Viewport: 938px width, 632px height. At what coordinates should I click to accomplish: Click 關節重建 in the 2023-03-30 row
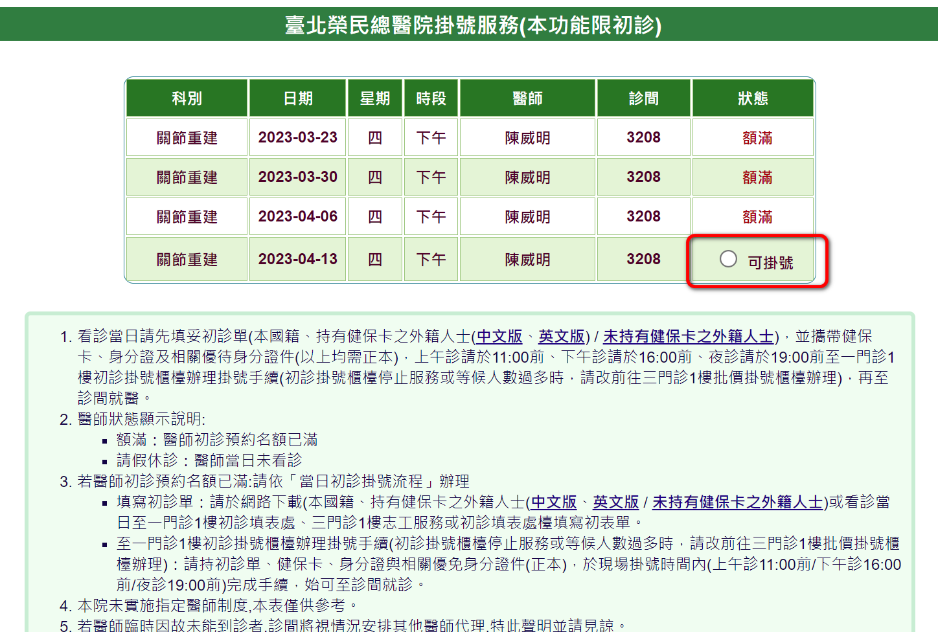187,177
